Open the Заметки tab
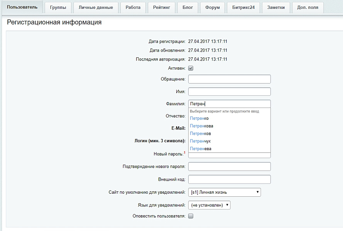This screenshot has height=231, width=343. click(x=276, y=8)
